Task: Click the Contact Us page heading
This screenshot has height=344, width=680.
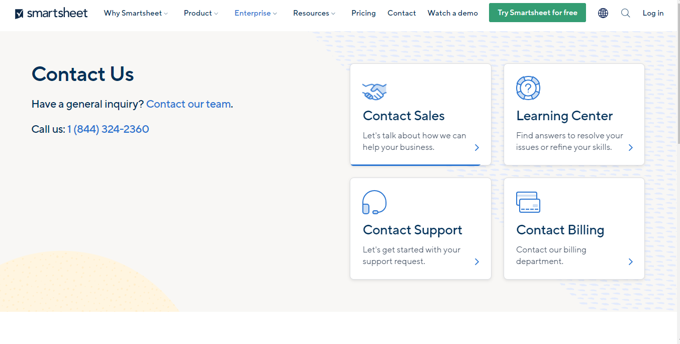Action: coord(83,74)
